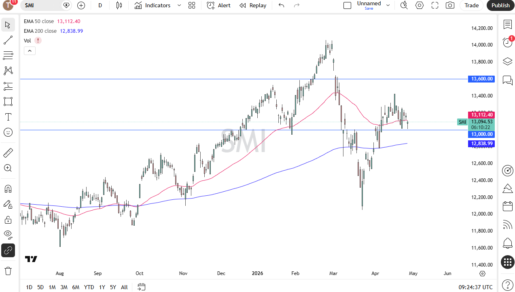The image size is (515, 292).
Task: Open the Fibonacci retracement tools
Action: point(8,55)
